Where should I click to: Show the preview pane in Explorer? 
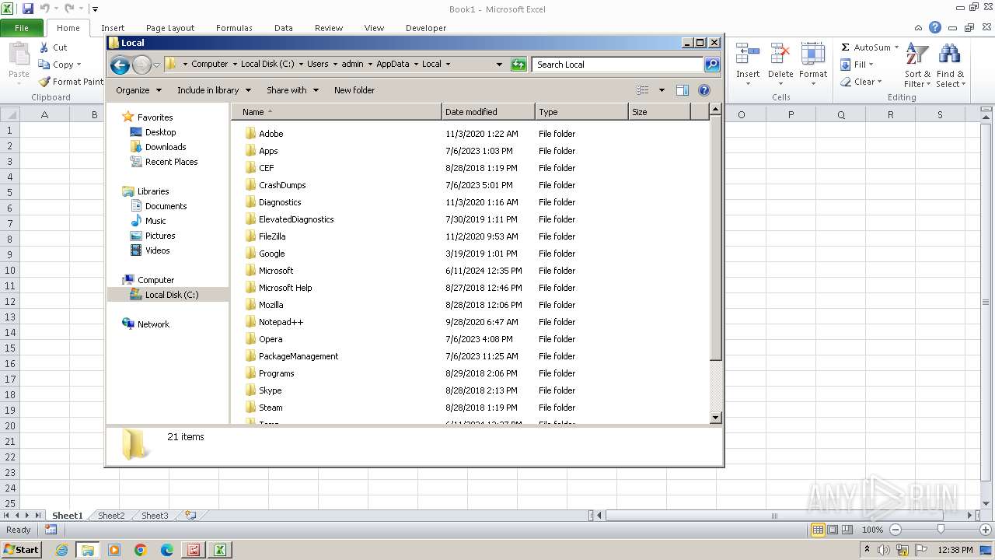point(683,90)
